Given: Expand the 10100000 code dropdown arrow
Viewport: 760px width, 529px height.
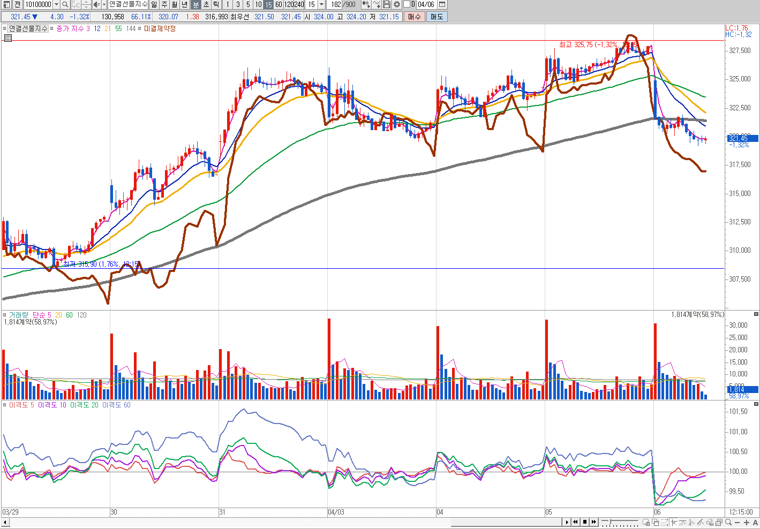Looking at the screenshot, I should 56,4.
